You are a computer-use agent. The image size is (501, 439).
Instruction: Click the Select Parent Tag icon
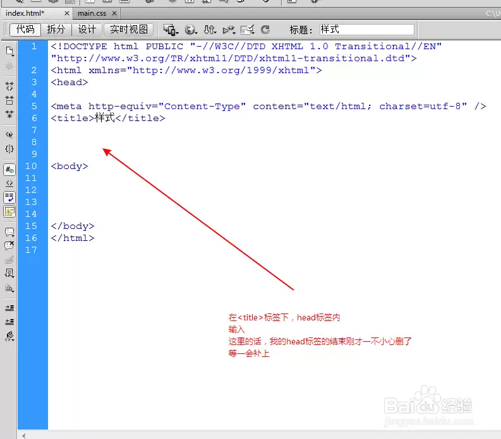9,134
